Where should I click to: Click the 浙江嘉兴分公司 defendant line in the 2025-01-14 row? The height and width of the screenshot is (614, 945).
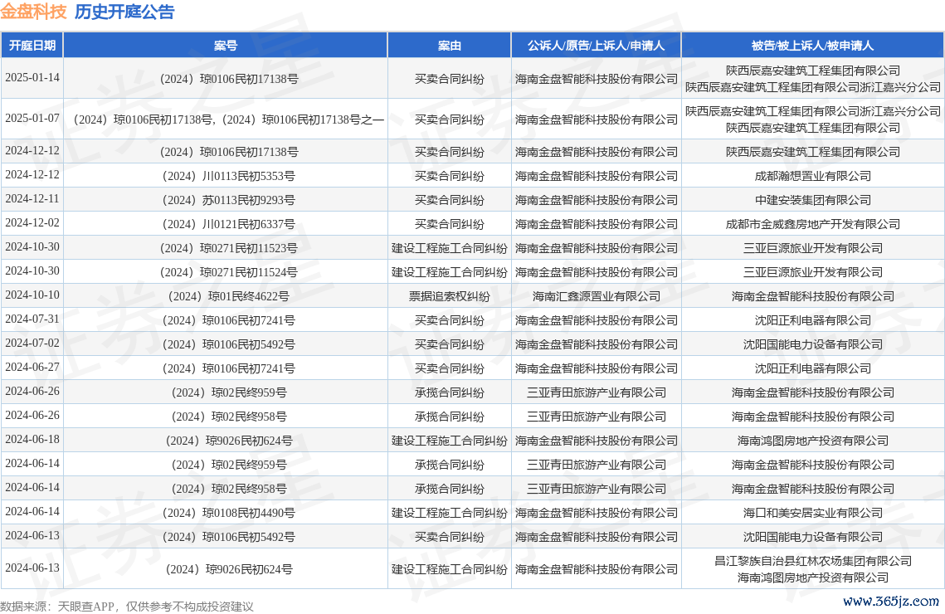coord(812,87)
